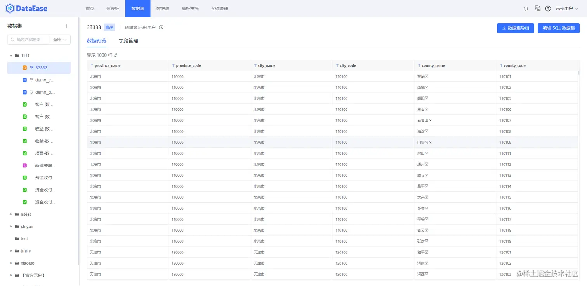587x286 pixels.
Task: Click the text-type icon of province_code column
Action: (174, 65)
